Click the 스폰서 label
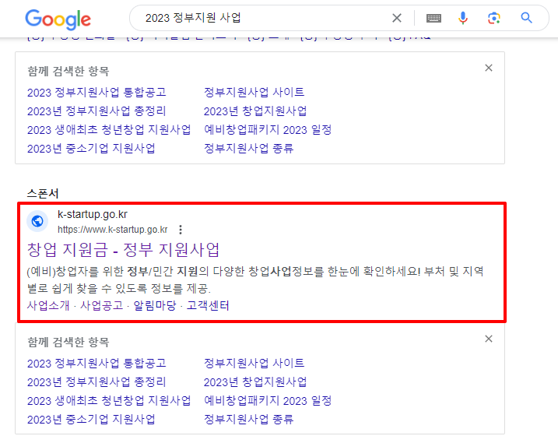Image resolution: width=558 pixels, height=443 pixels. (43, 194)
